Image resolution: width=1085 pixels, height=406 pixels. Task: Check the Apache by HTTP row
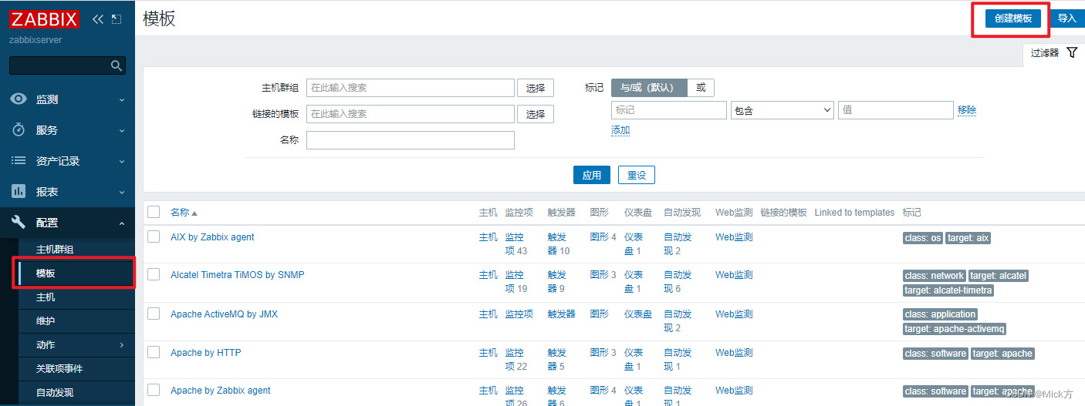tap(154, 352)
